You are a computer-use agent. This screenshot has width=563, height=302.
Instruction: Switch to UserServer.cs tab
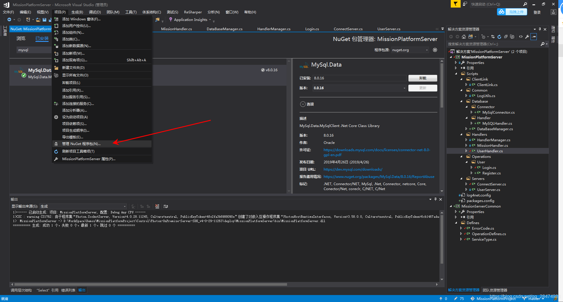(389, 29)
